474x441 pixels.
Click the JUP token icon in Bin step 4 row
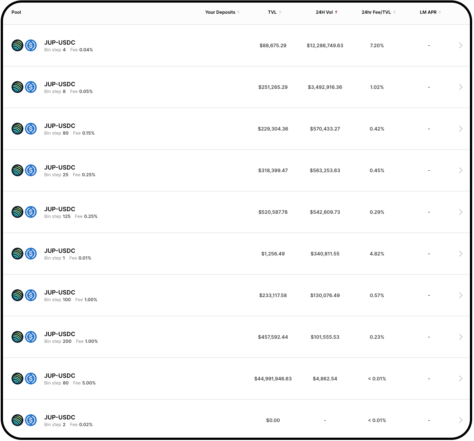17,45
